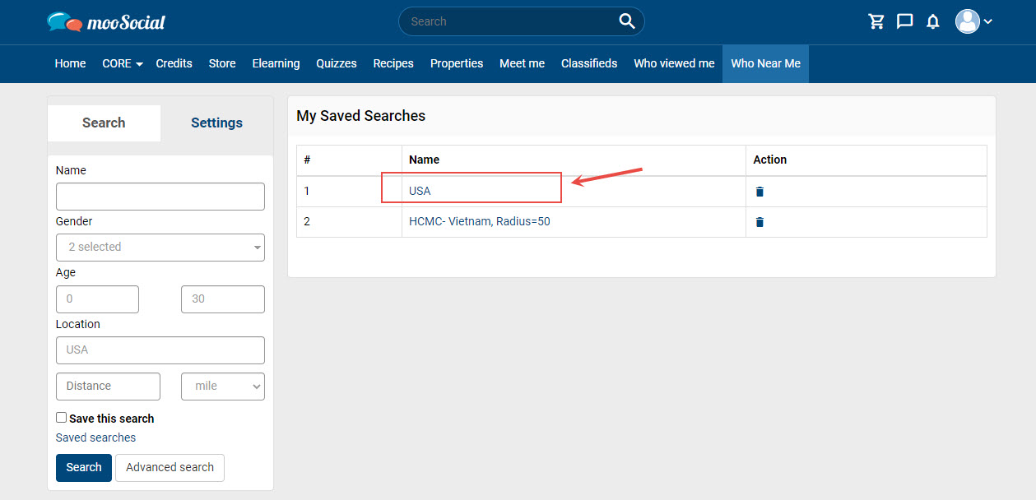Delete the USA saved search
Screen dimensions: 1036x500
click(x=760, y=192)
